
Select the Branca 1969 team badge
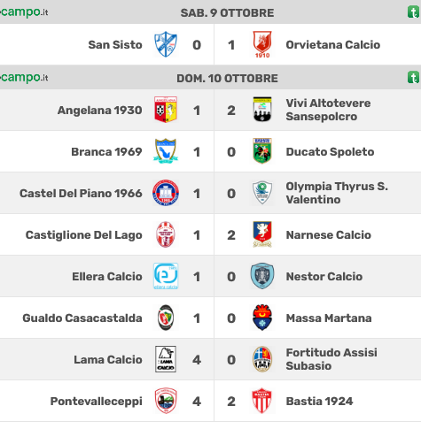166,151
